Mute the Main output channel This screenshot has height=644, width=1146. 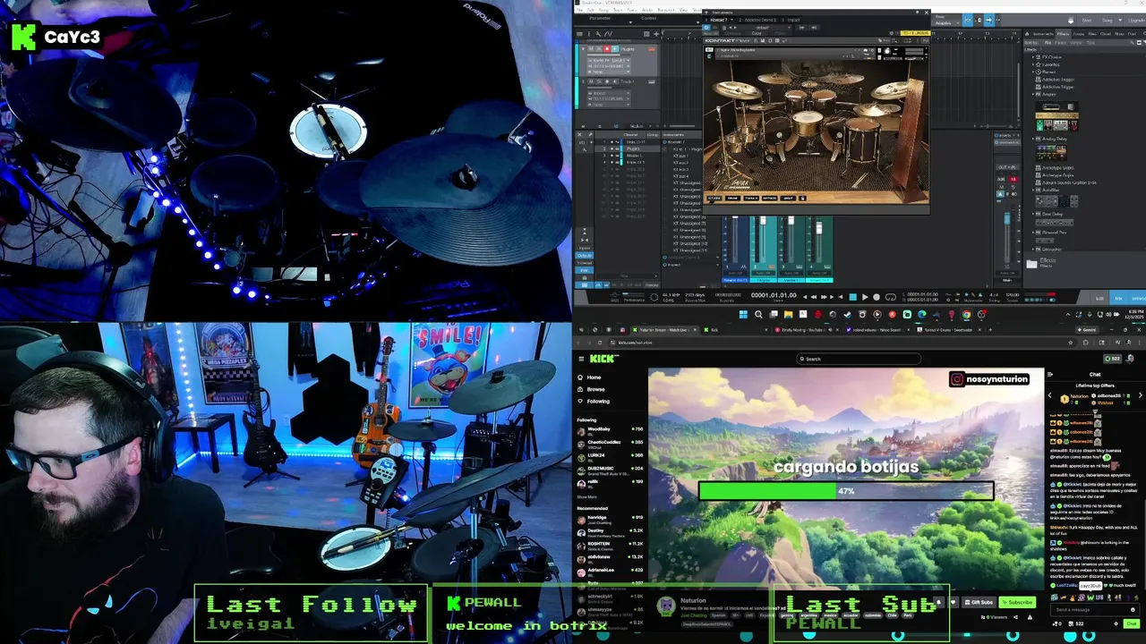(x=1001, y=187)
